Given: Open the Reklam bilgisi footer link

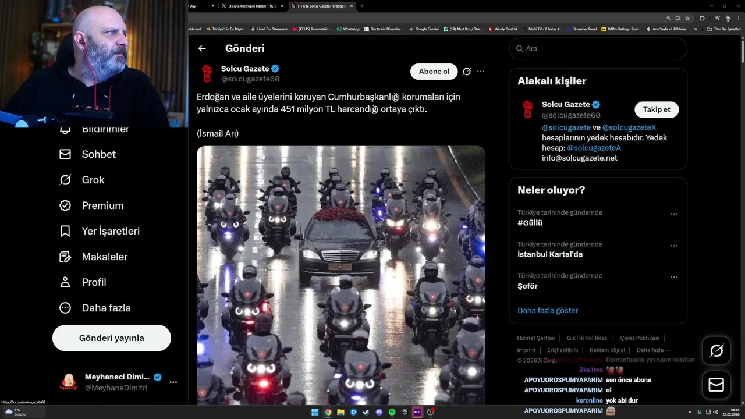Looking at the screenshot, I should tap(607, 350).
